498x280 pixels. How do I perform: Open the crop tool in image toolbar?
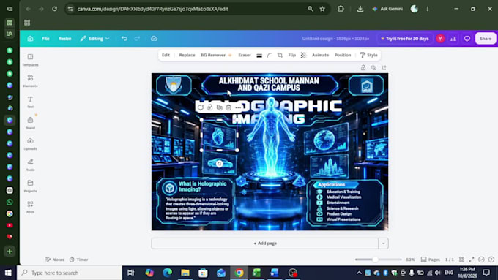[280, 55]
